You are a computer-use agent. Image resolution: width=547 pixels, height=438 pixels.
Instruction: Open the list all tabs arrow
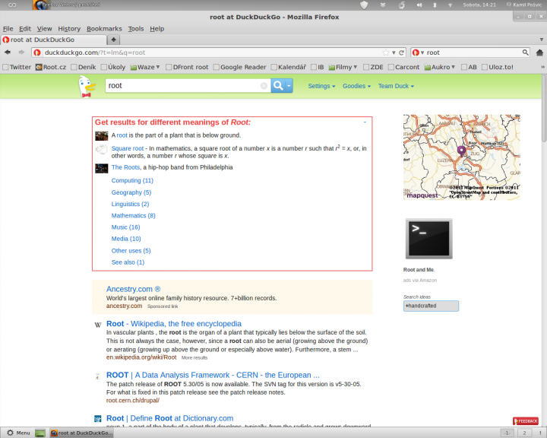(542, 40)
